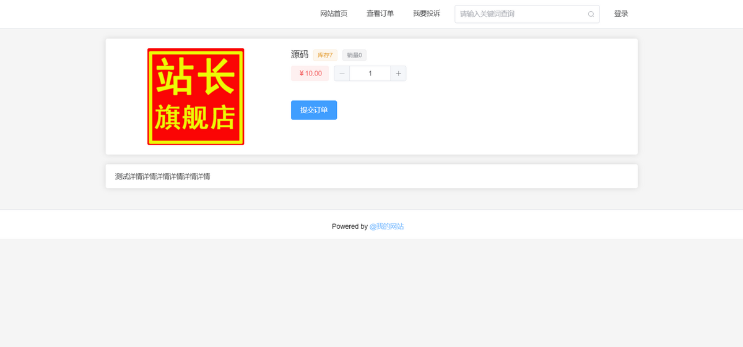Go to 网站首页 in navigation
The height and width of the screenshot is (347, 743).
click(x=334, y=14)
